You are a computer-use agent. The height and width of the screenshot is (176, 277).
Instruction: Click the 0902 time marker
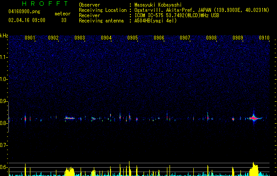pos(53,37)
